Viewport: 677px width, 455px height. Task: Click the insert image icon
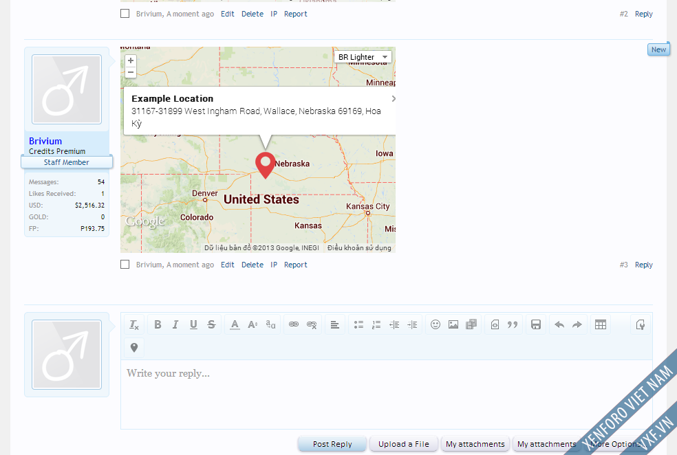pos(453,324)
